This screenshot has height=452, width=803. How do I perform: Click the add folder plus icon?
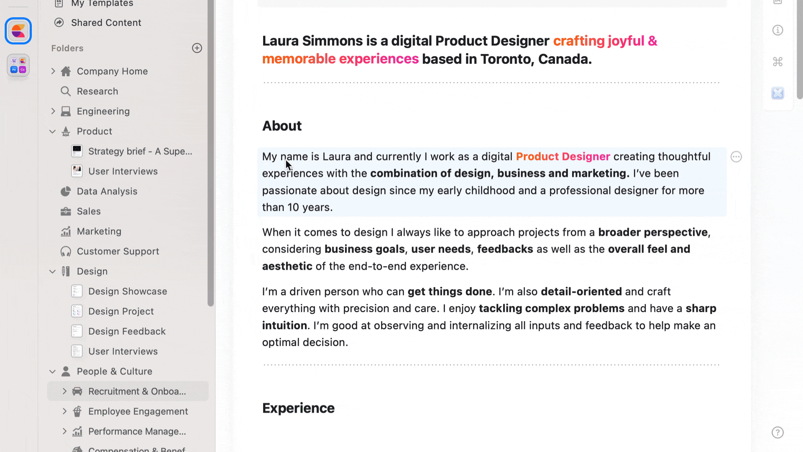point(197,48)
